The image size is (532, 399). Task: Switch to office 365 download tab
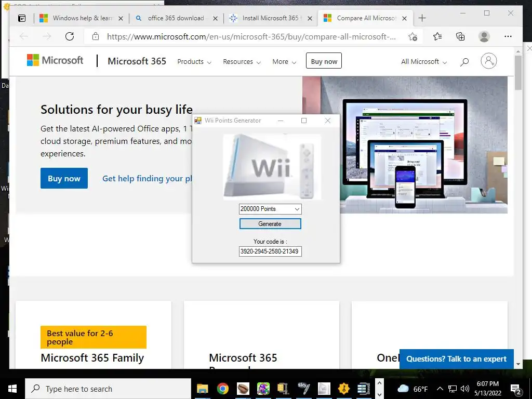click(x=176, y=18)
